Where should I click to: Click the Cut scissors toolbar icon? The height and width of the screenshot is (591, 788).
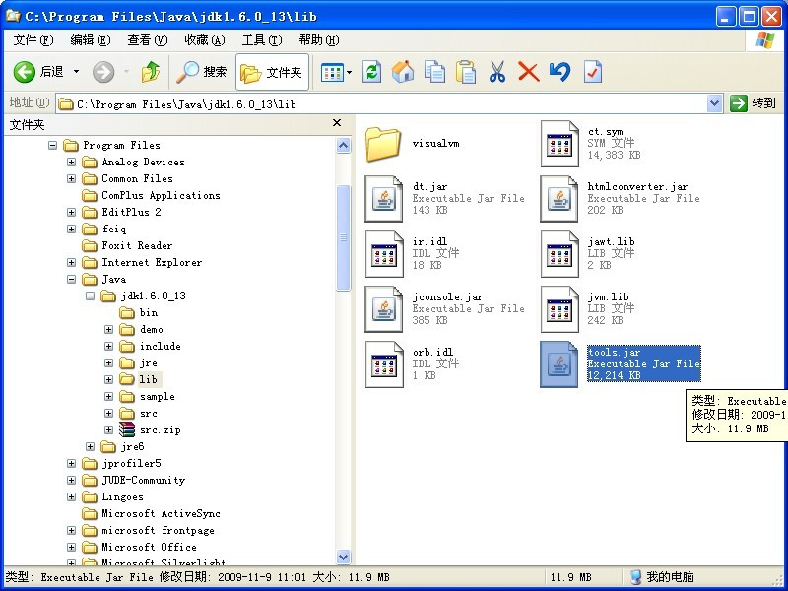pyautogui.click(x=497, y=72)
